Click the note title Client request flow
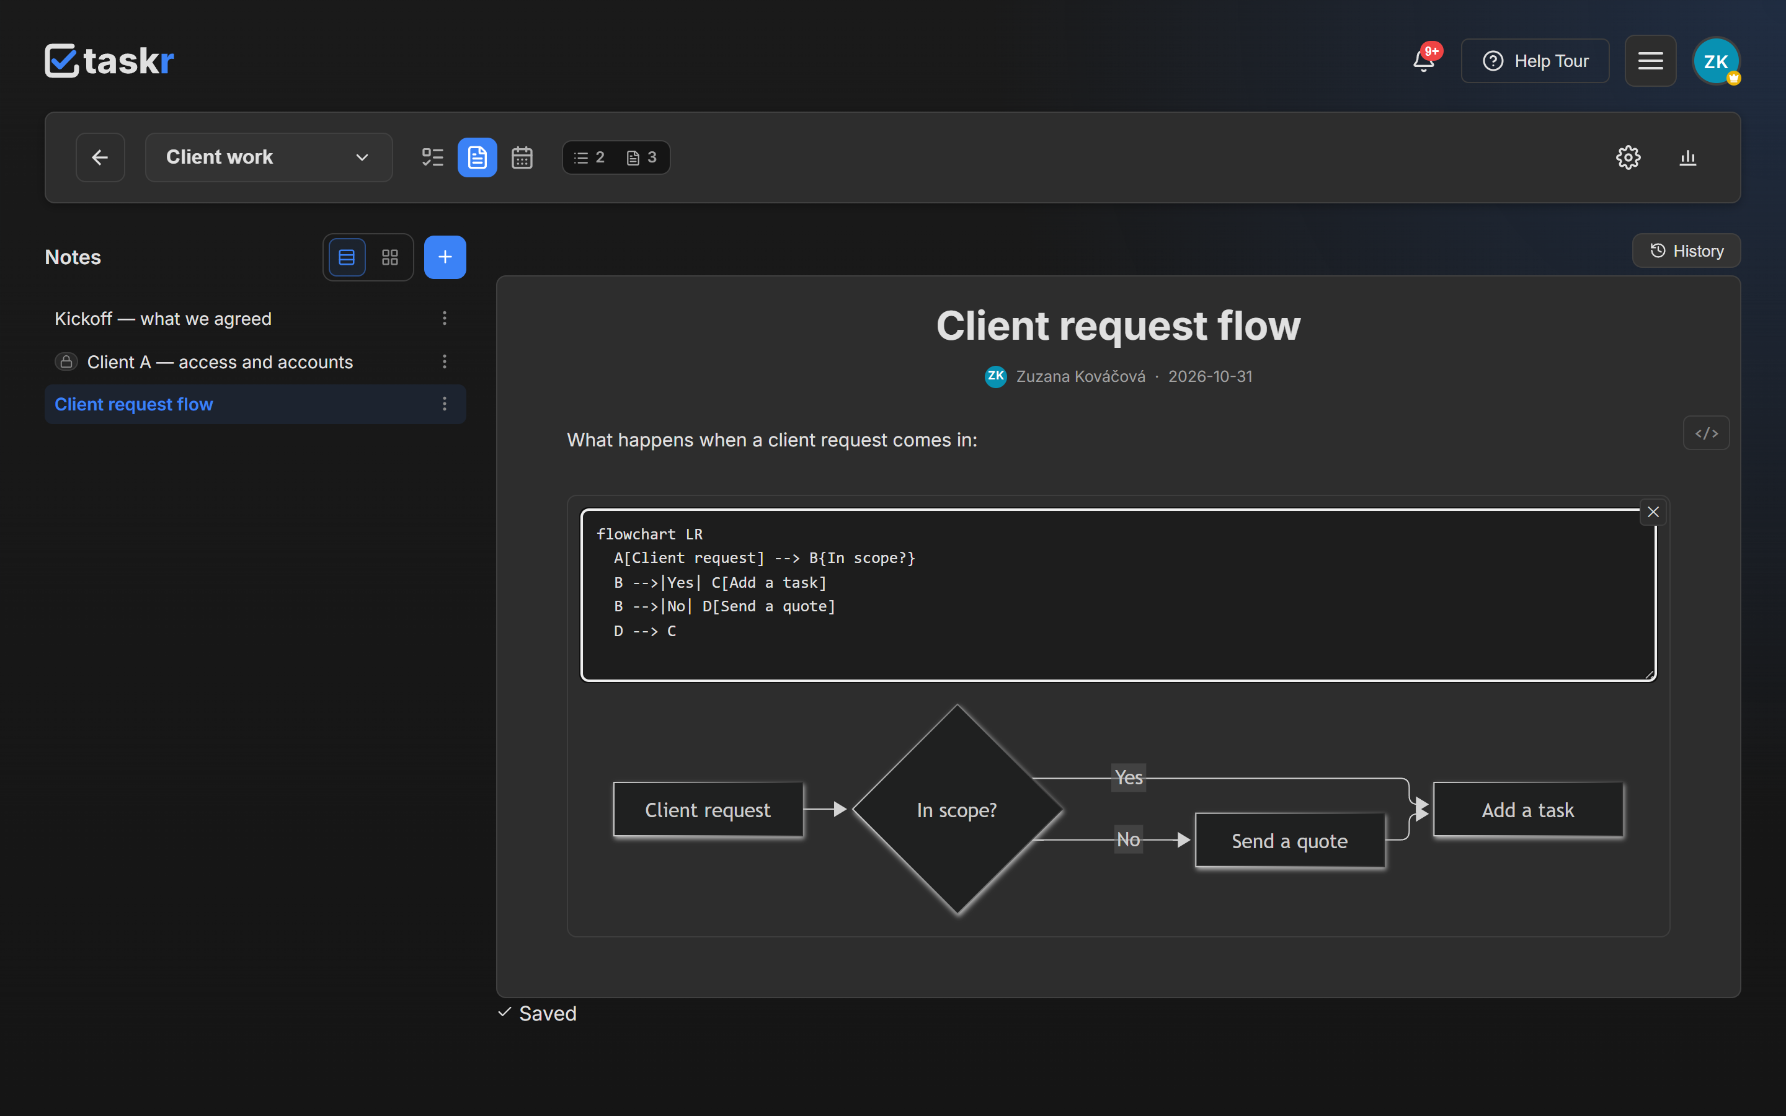 coord(1118,325)
